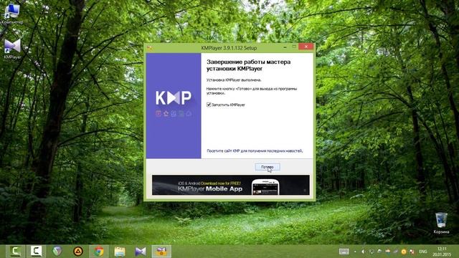
Task: Open the white Camtasia recorder taskbar icon
Action: [36, 251]
